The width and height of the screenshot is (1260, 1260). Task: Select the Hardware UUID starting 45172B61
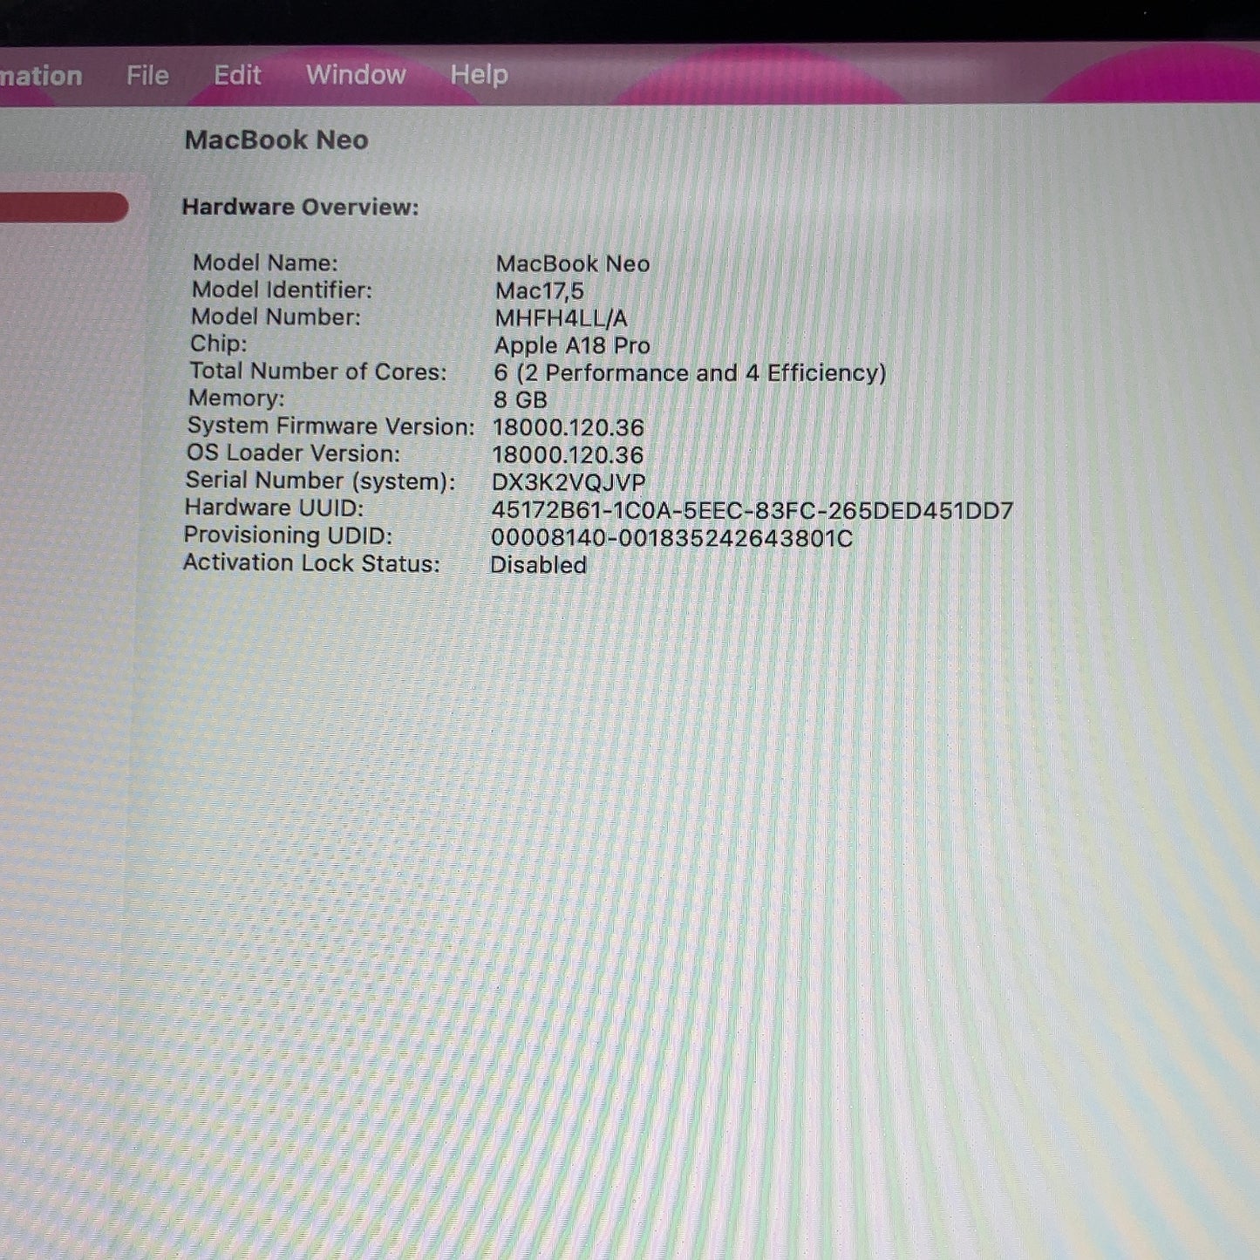(x=753, y=511)
